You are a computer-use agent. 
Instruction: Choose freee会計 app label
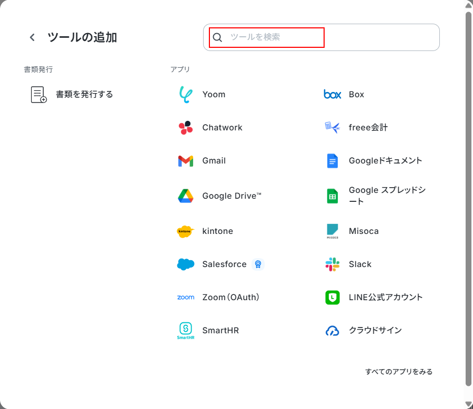(368, 128)
